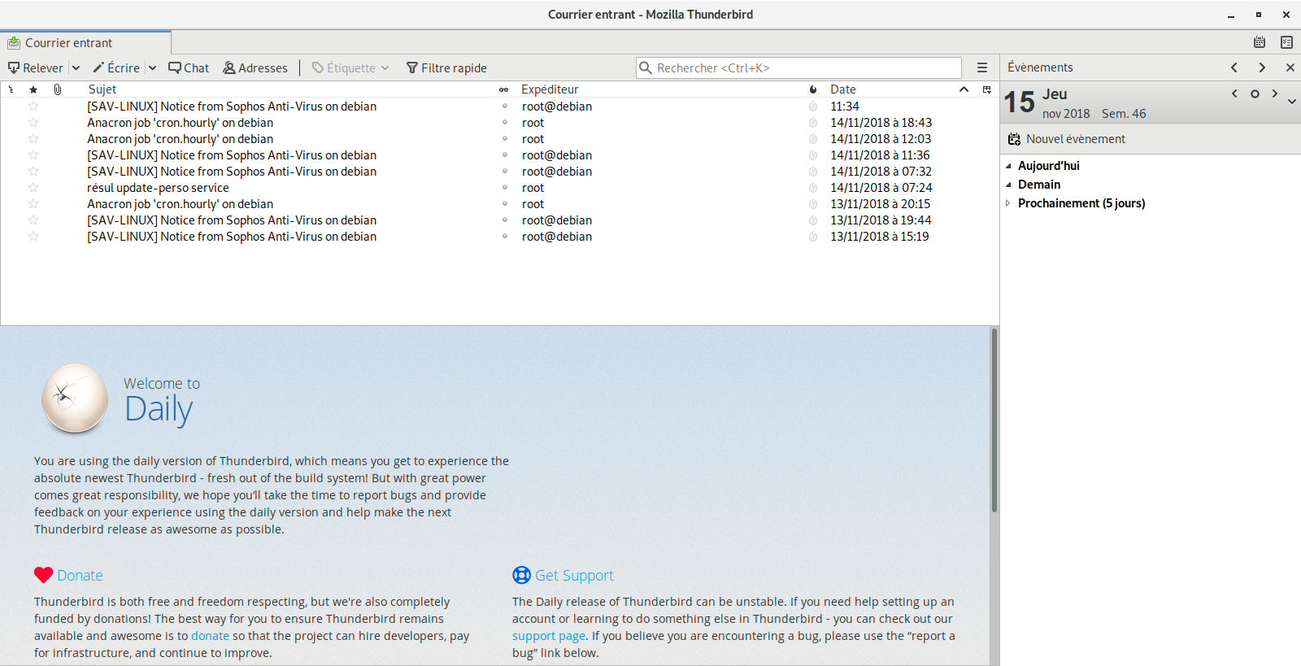
Task: Collapse the Aujourd'hui section
Action: (1008, 166)
